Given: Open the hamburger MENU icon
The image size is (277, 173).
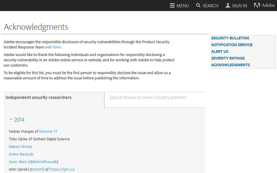Looking at the screenshot, I should (172, 6).
